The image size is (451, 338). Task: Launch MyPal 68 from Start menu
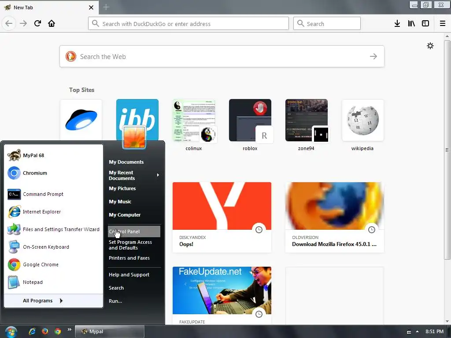click(53, 155)
